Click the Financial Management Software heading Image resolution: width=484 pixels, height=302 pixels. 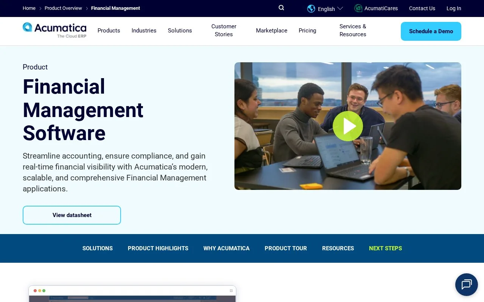point(83,110)
